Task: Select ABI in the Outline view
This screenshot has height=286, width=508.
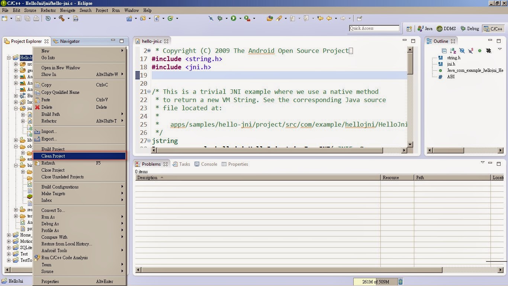Action: (x=451, y=77)
